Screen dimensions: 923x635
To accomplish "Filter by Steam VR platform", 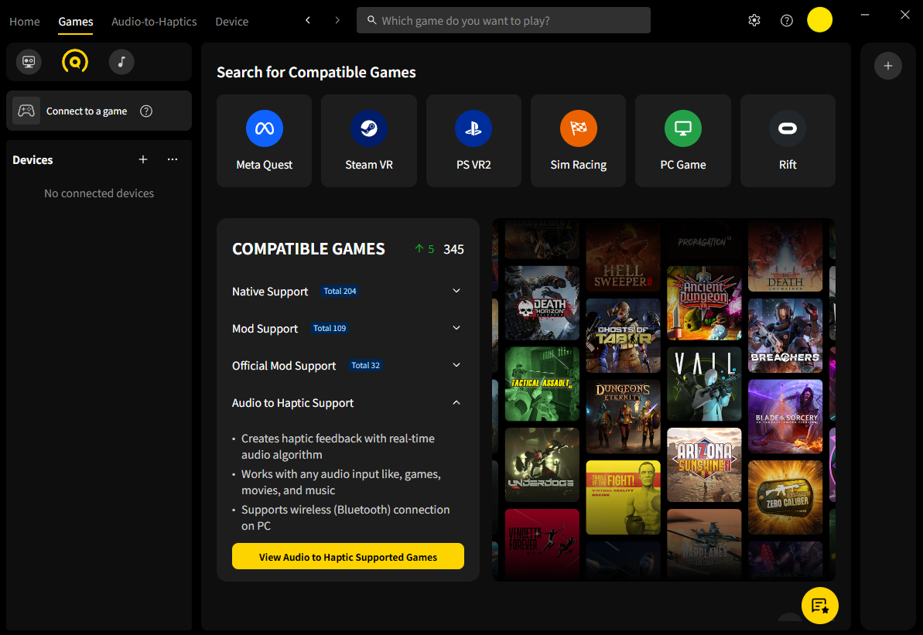I will [x=369, y=141].
